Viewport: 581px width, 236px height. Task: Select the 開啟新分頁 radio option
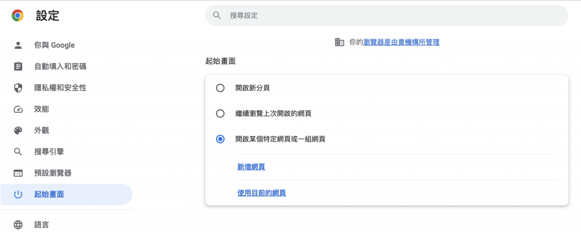pos(220,88)
